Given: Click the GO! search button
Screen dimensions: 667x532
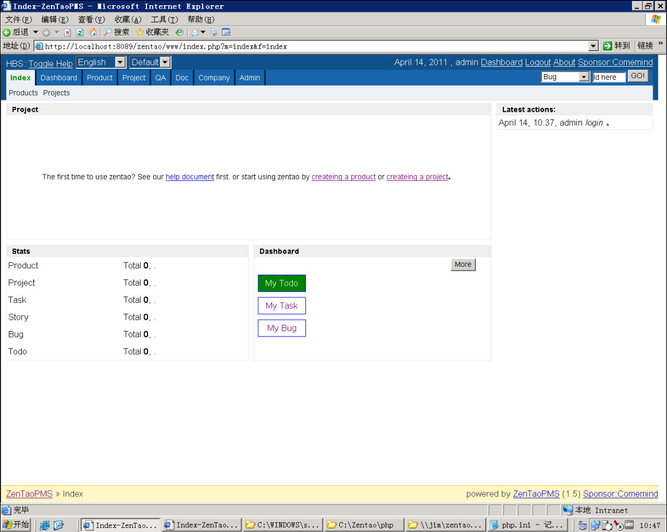Looking at the screenshot, I should click(638, 76).
